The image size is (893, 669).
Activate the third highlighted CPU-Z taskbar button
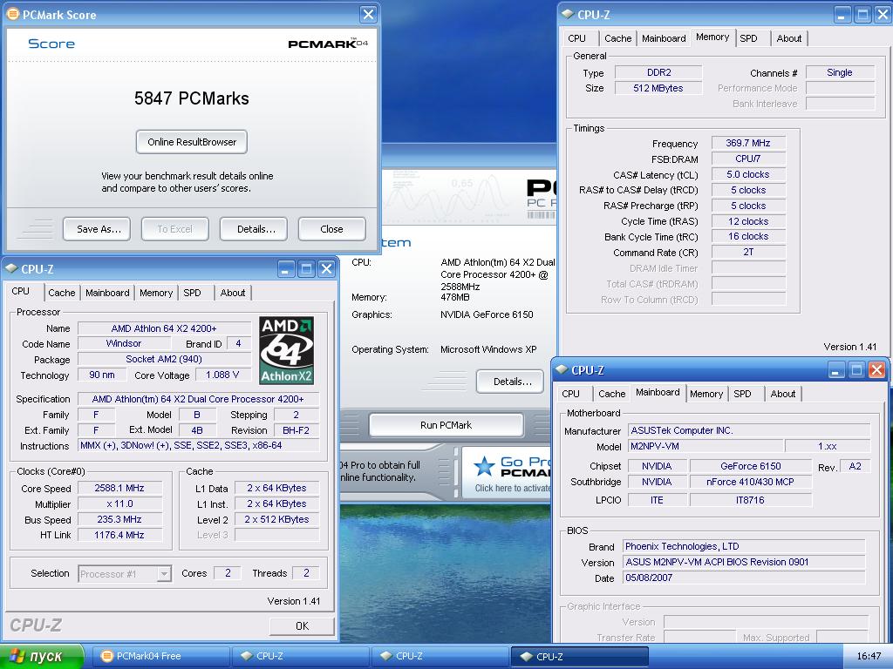pyautogui.click(x=580, y=657)
